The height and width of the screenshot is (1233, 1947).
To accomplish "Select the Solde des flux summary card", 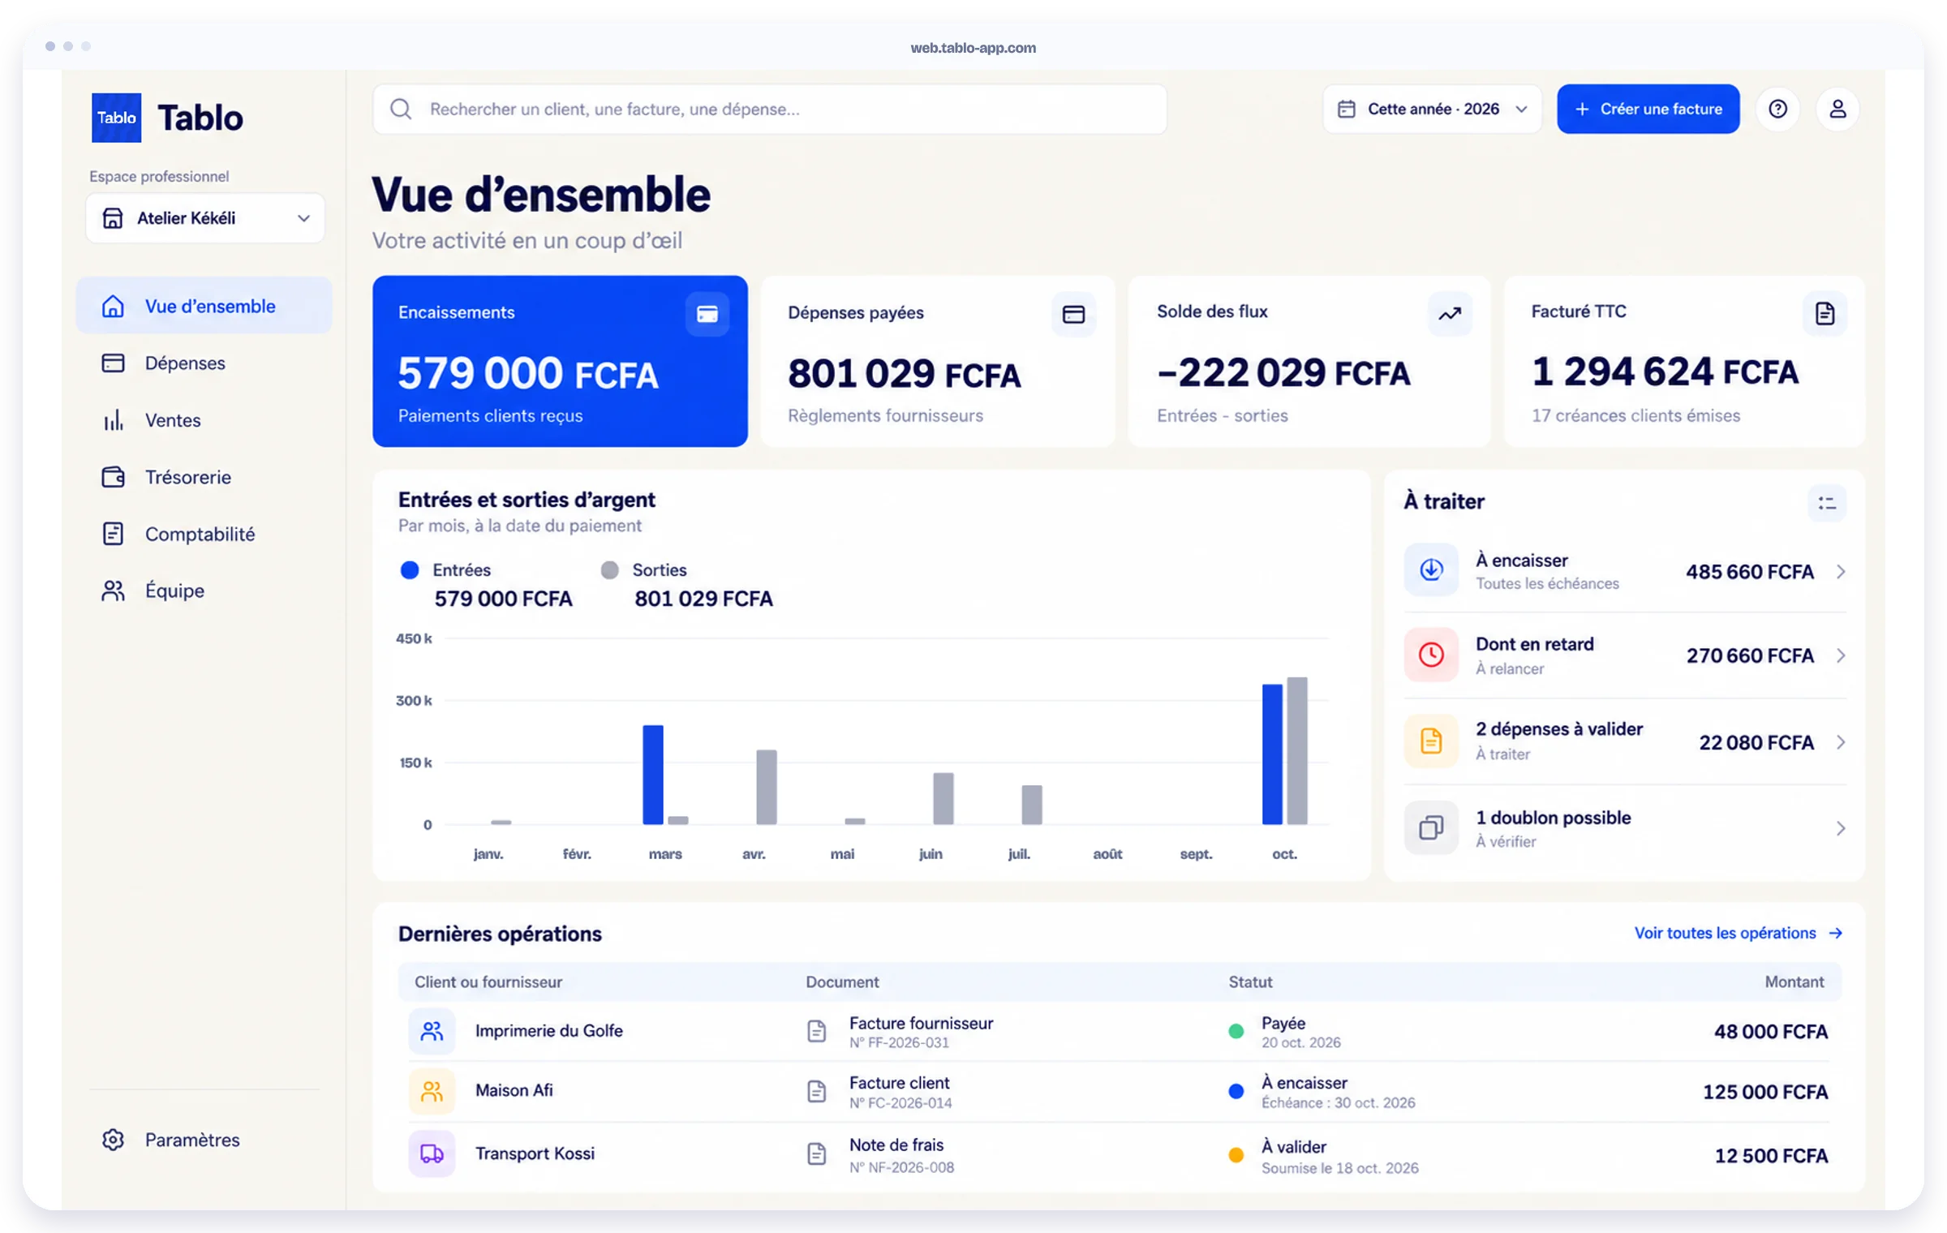I will [1309, 361].
